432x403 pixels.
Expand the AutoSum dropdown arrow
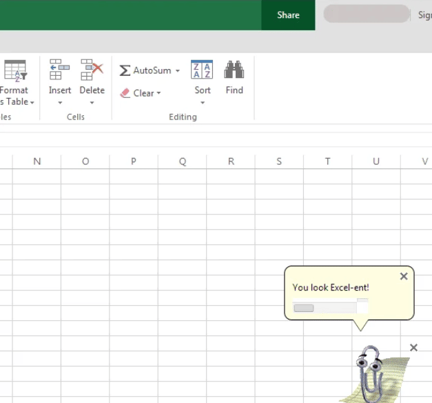(x=177, y=71)
